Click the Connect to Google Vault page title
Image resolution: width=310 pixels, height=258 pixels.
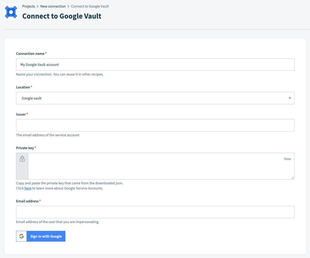62,16
